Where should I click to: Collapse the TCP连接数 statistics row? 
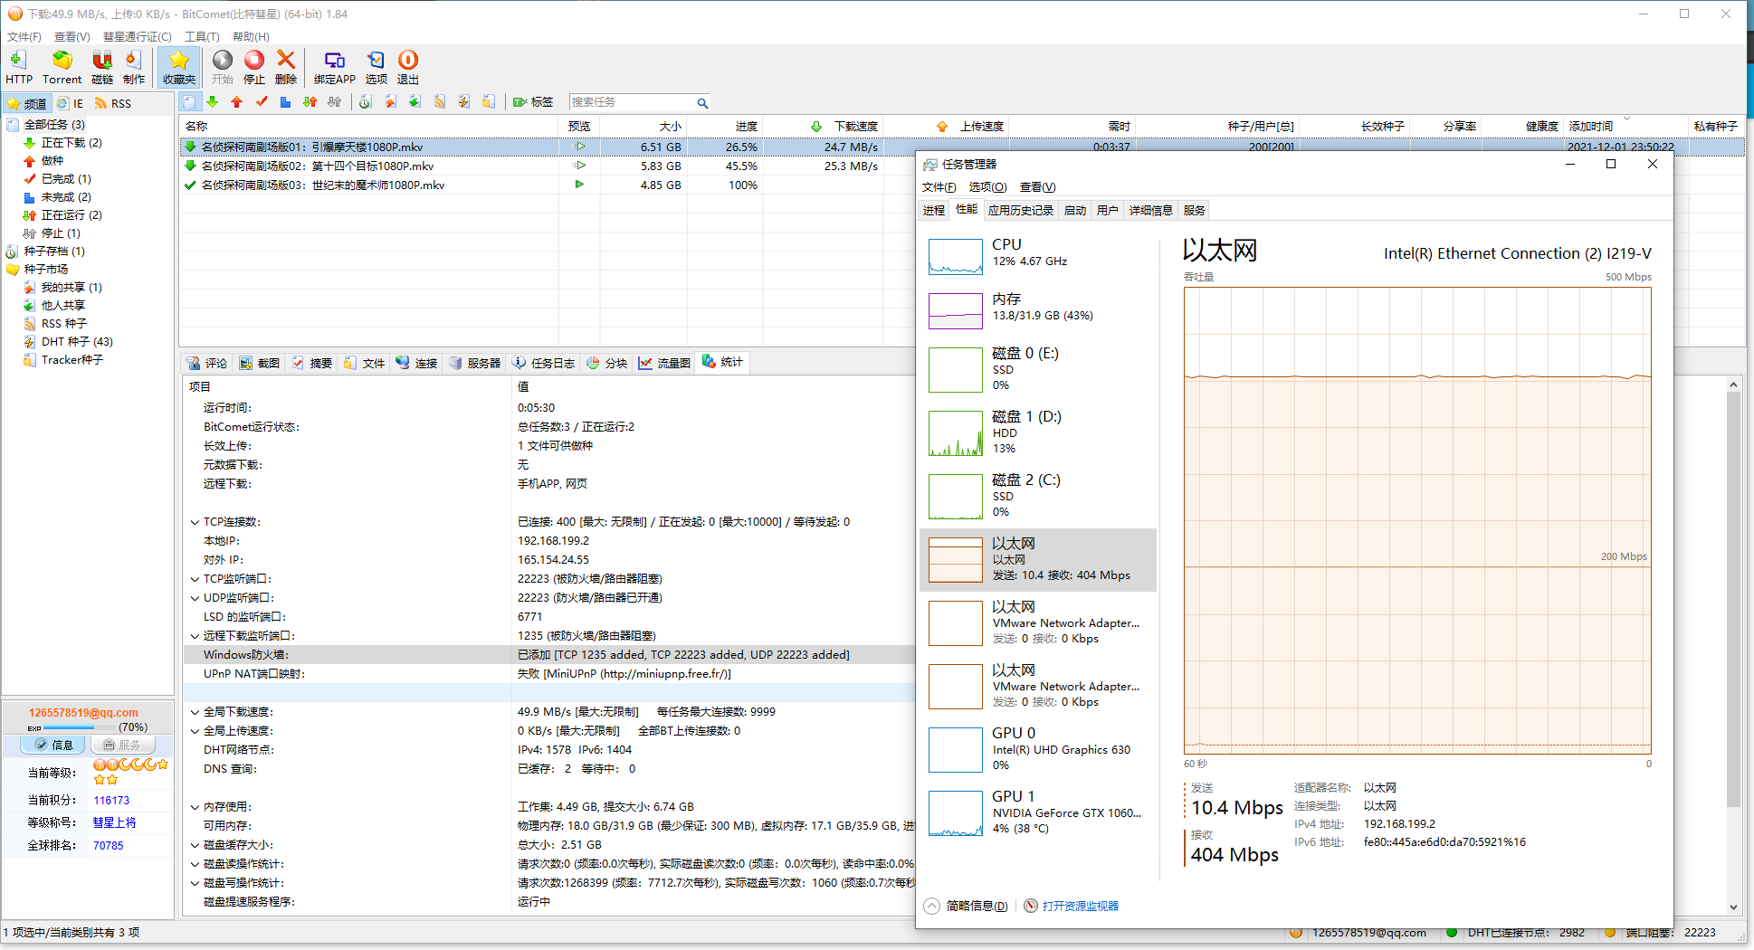tap(195, 522)
